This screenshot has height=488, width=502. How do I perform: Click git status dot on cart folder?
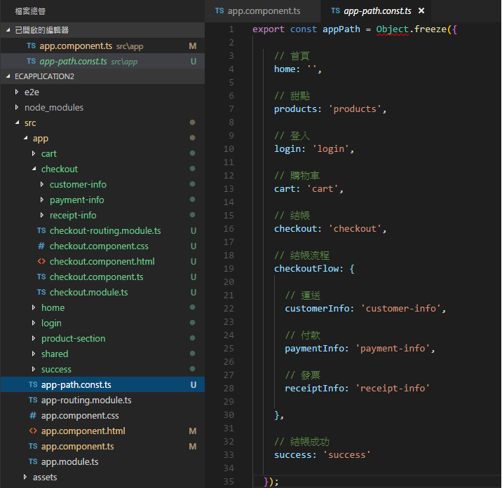coord(192,153)
